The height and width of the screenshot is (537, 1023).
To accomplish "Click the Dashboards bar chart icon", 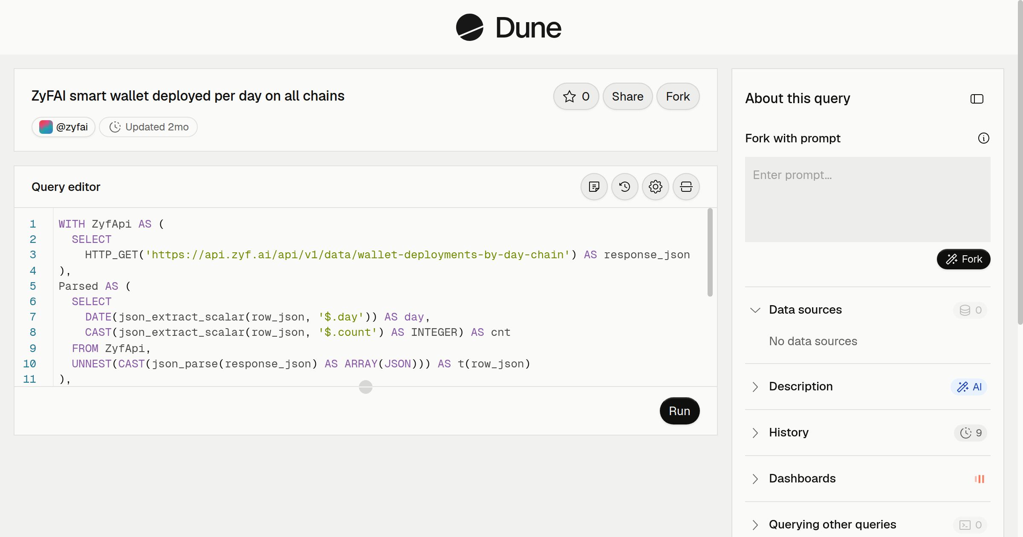I will pos(980,479).
